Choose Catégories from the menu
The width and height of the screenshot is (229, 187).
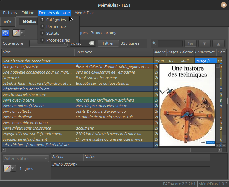click(58, 20)
